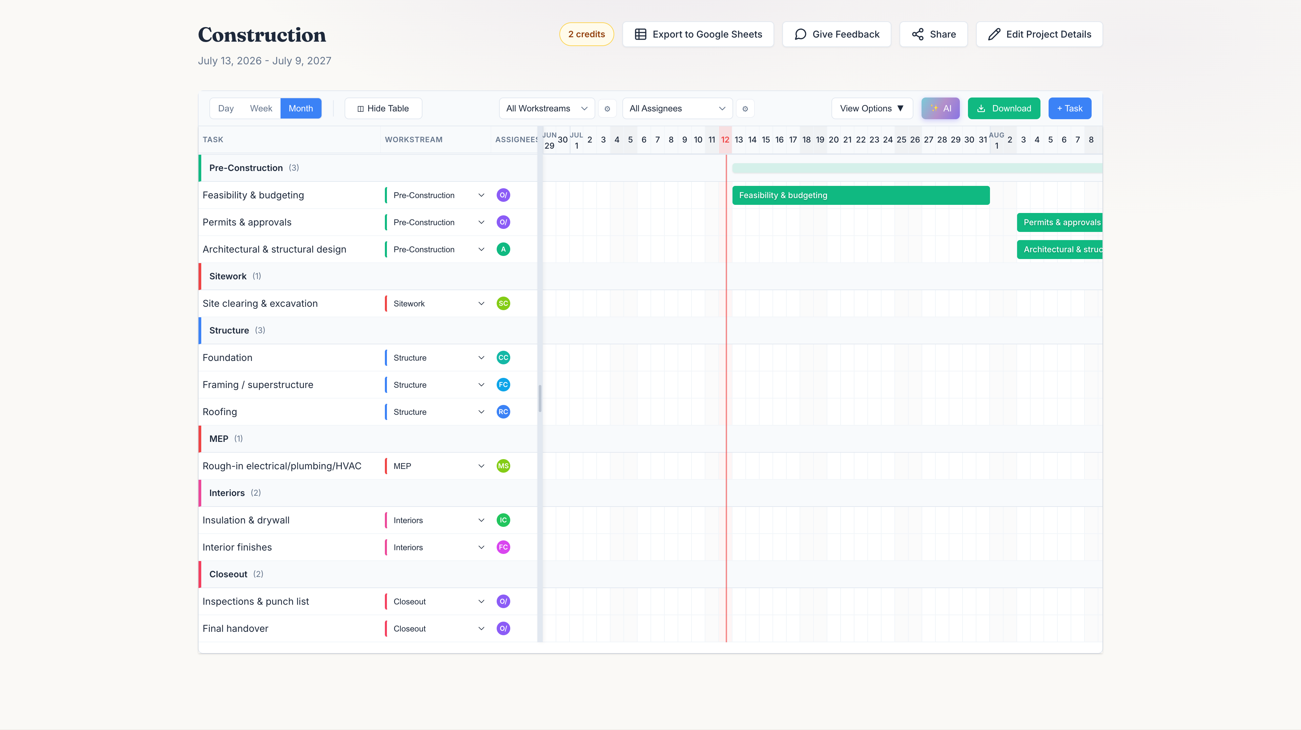Select the Month view tab
Viewport: 1301px width, 730px height.
click(x=301, y=109)
